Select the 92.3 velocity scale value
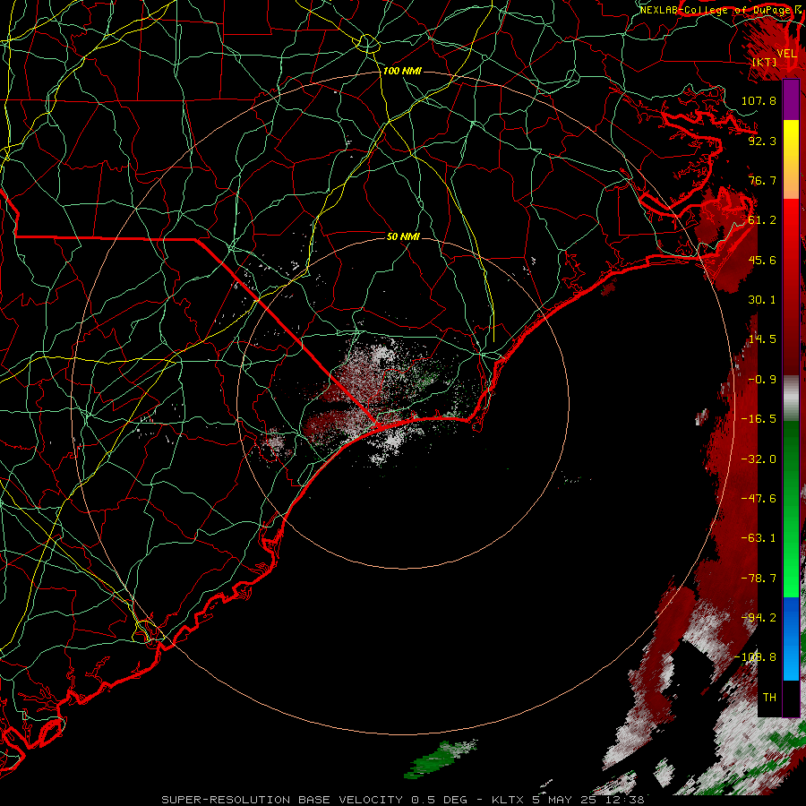This screenshot has width=806, height=806. pyautogui.click(x=762, y=141)
